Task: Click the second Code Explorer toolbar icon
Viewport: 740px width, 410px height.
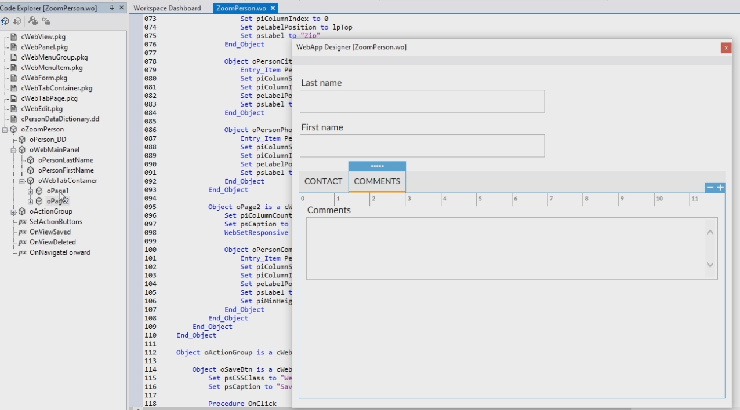Action: 17,21
